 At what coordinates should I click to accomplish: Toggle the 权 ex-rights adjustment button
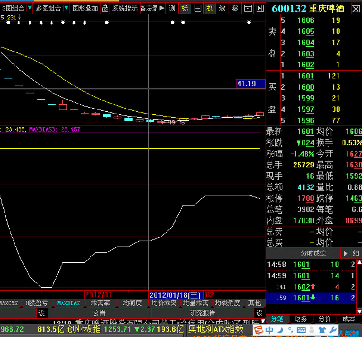tap(210, 9)
